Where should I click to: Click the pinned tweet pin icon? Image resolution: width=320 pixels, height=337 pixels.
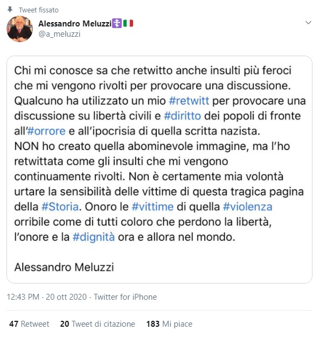pos(10,10)
